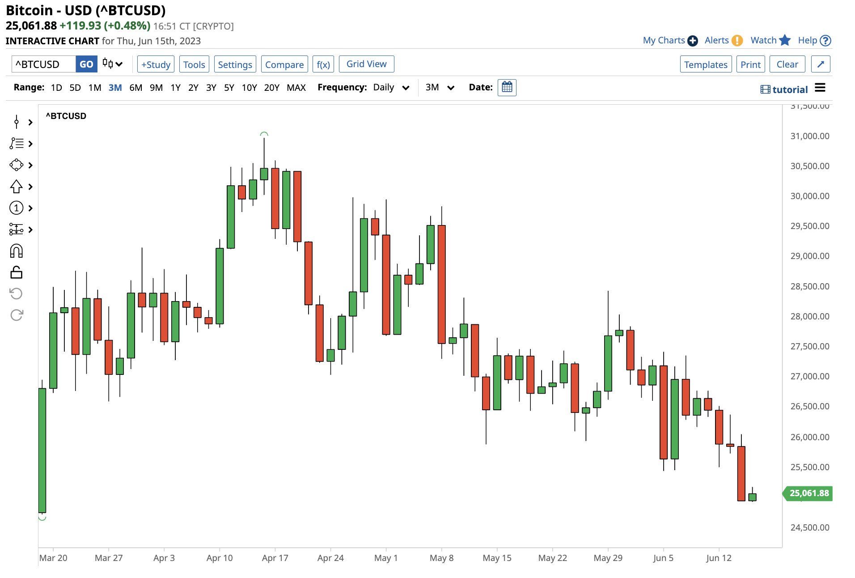
Task: Click the ^BTCUSD symbol input field
Action: (x=43, y=64)
